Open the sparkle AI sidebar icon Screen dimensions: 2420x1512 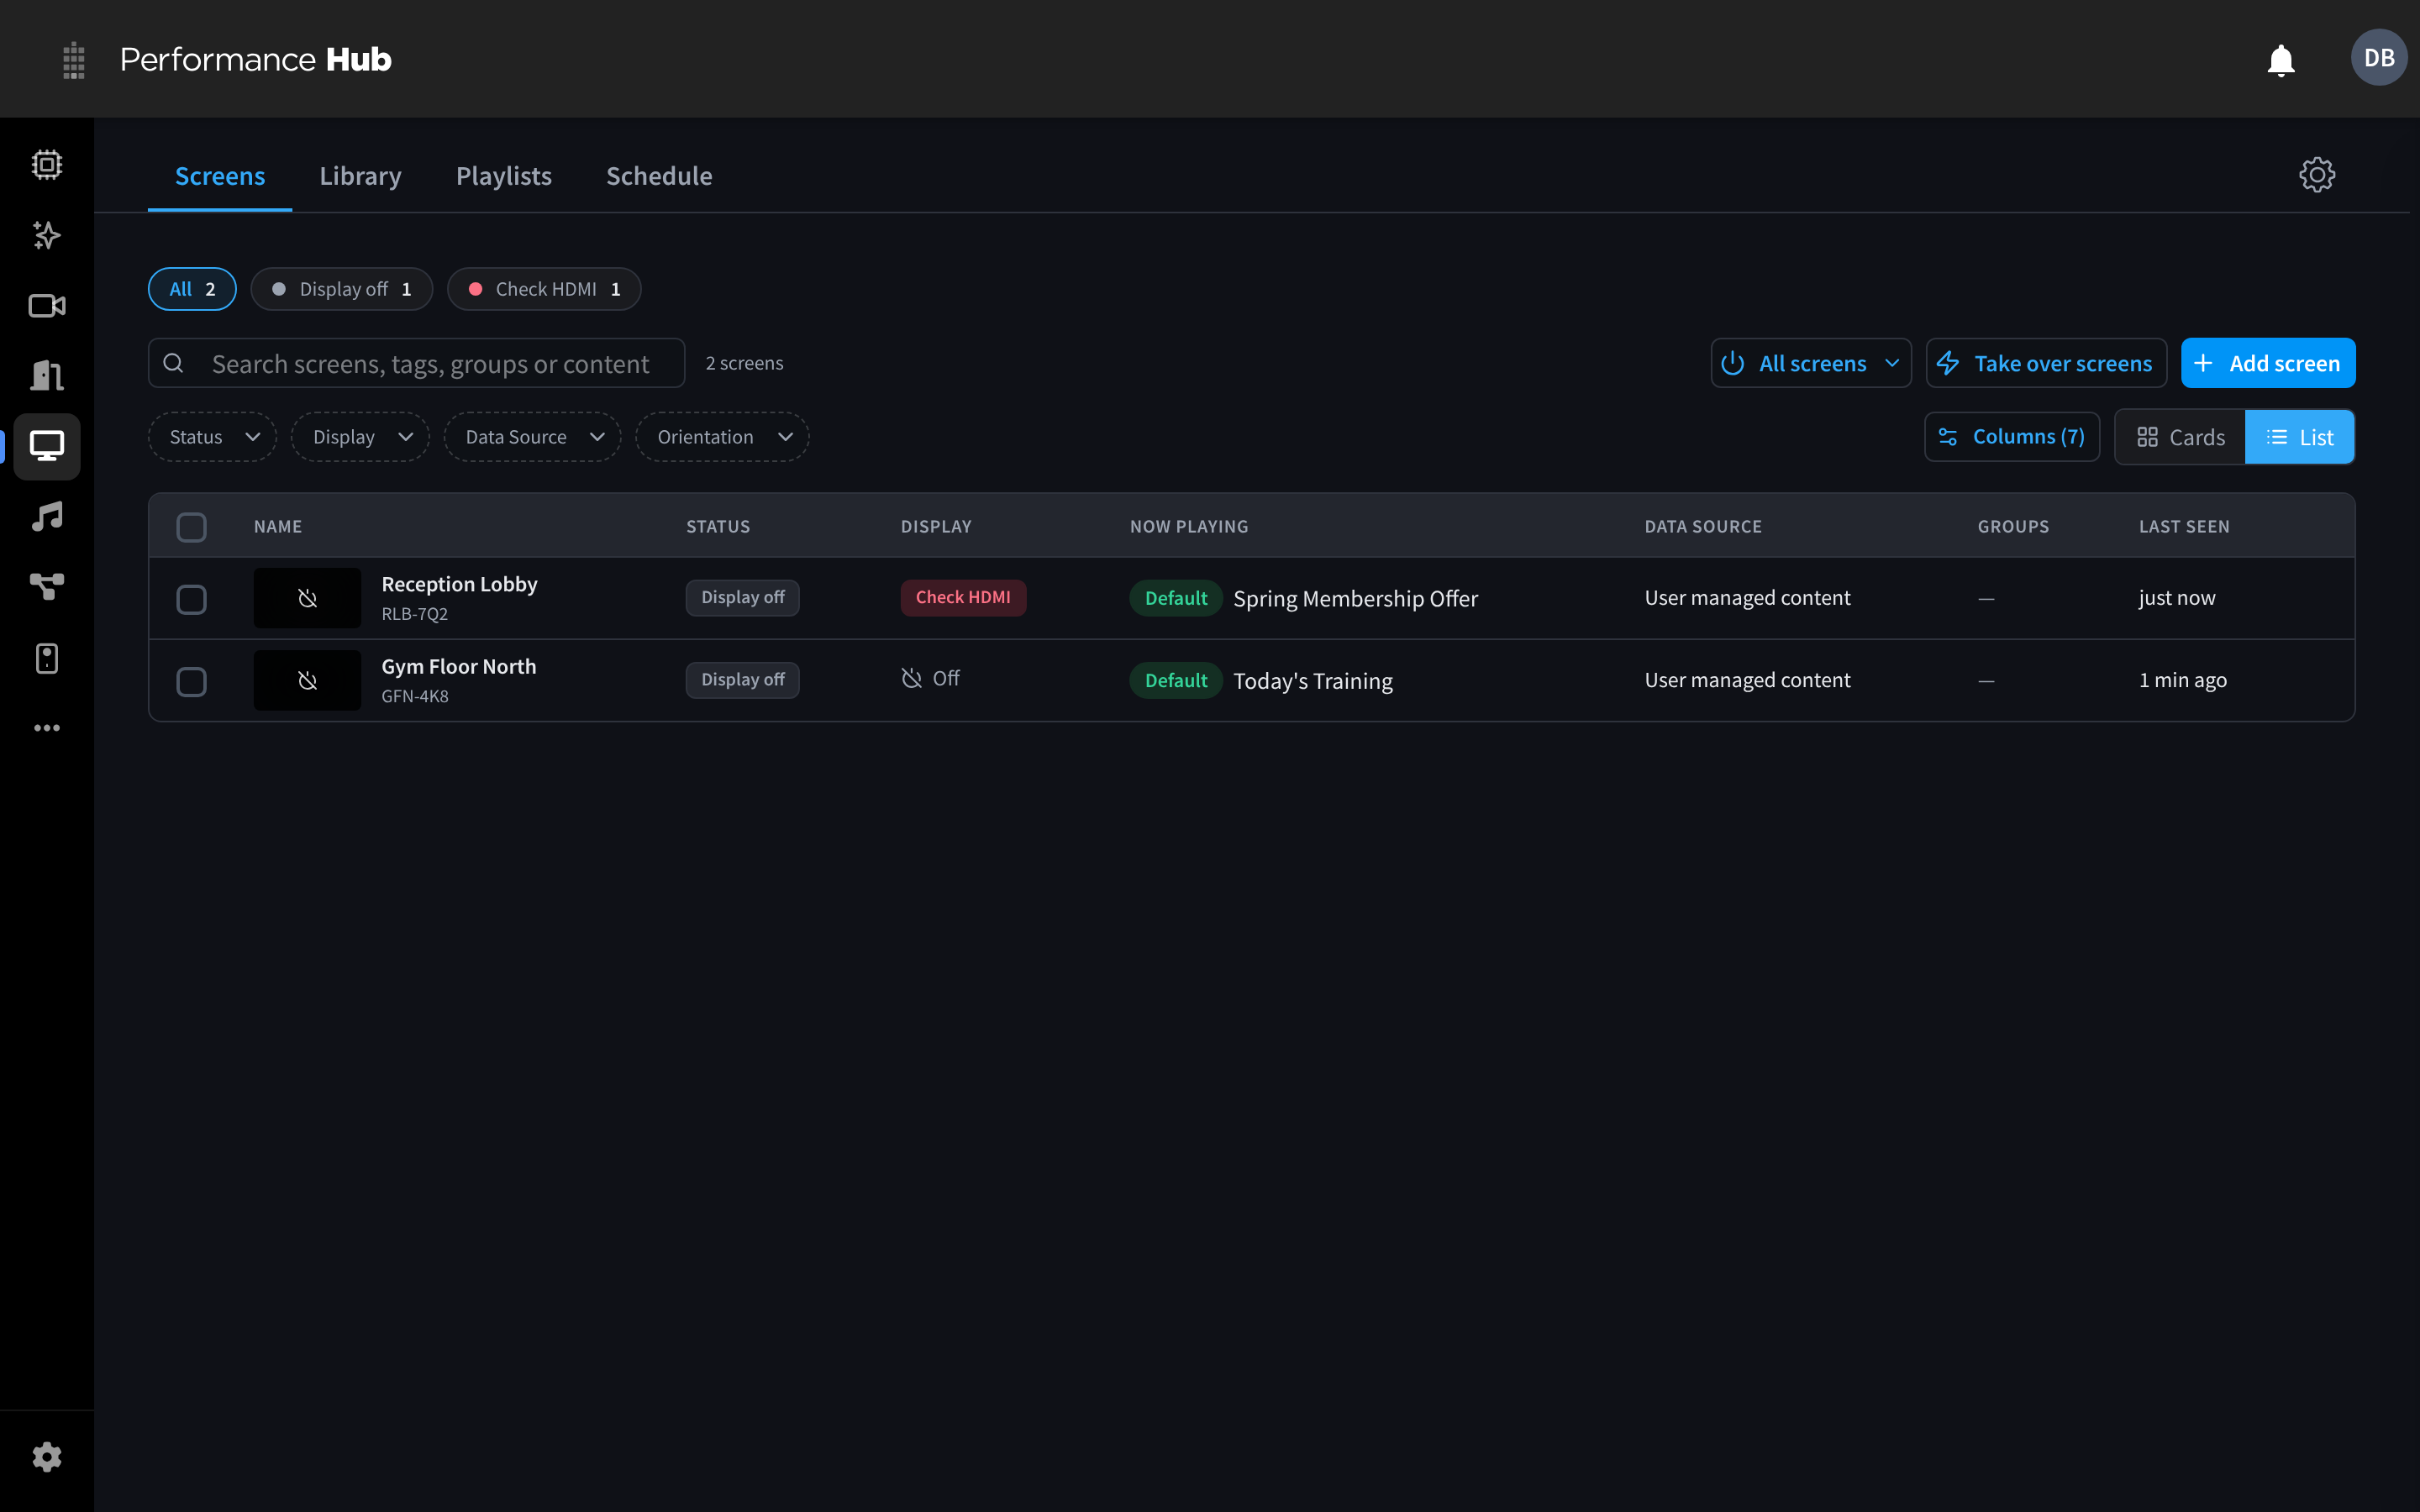point(47,235)
